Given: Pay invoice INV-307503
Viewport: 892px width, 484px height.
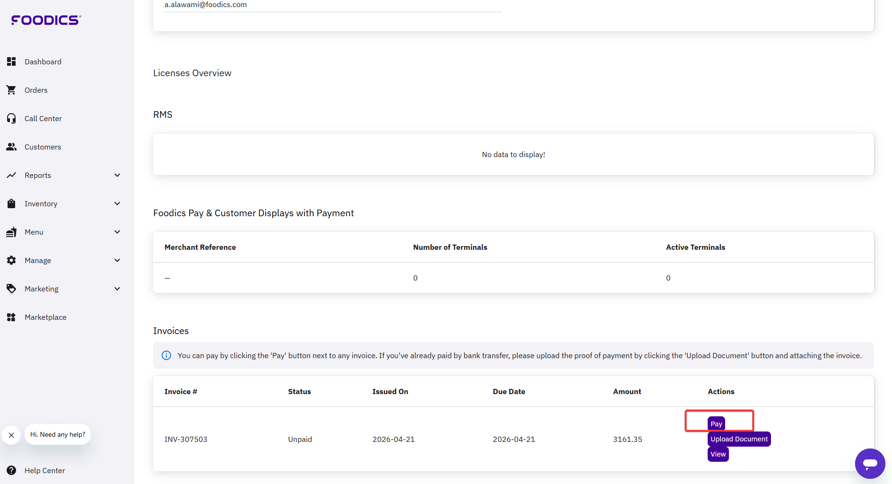Looking at the screenshot, I should tap(716, 424).
